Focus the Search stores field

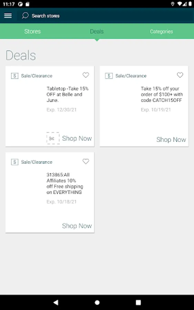click(x=105, y=15)
